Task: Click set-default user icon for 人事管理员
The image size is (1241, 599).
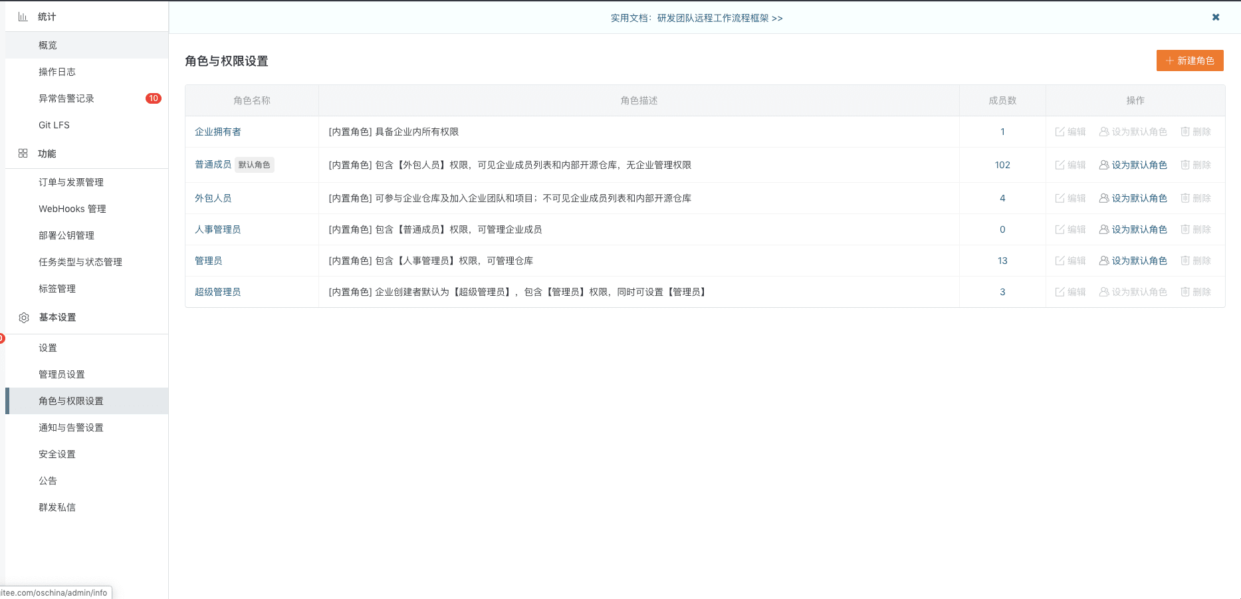Action: pyautogui.click(x=1104, y=229)
